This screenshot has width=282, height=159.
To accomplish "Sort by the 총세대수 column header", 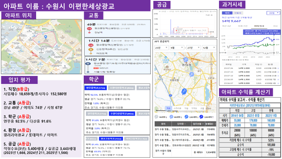I will coord(211,124).
